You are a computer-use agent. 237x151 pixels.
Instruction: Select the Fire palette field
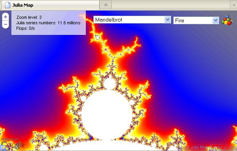[x=196, y=20]
